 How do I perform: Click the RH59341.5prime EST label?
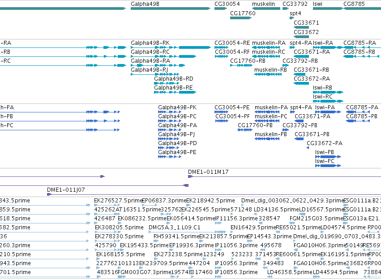point(176,236)
